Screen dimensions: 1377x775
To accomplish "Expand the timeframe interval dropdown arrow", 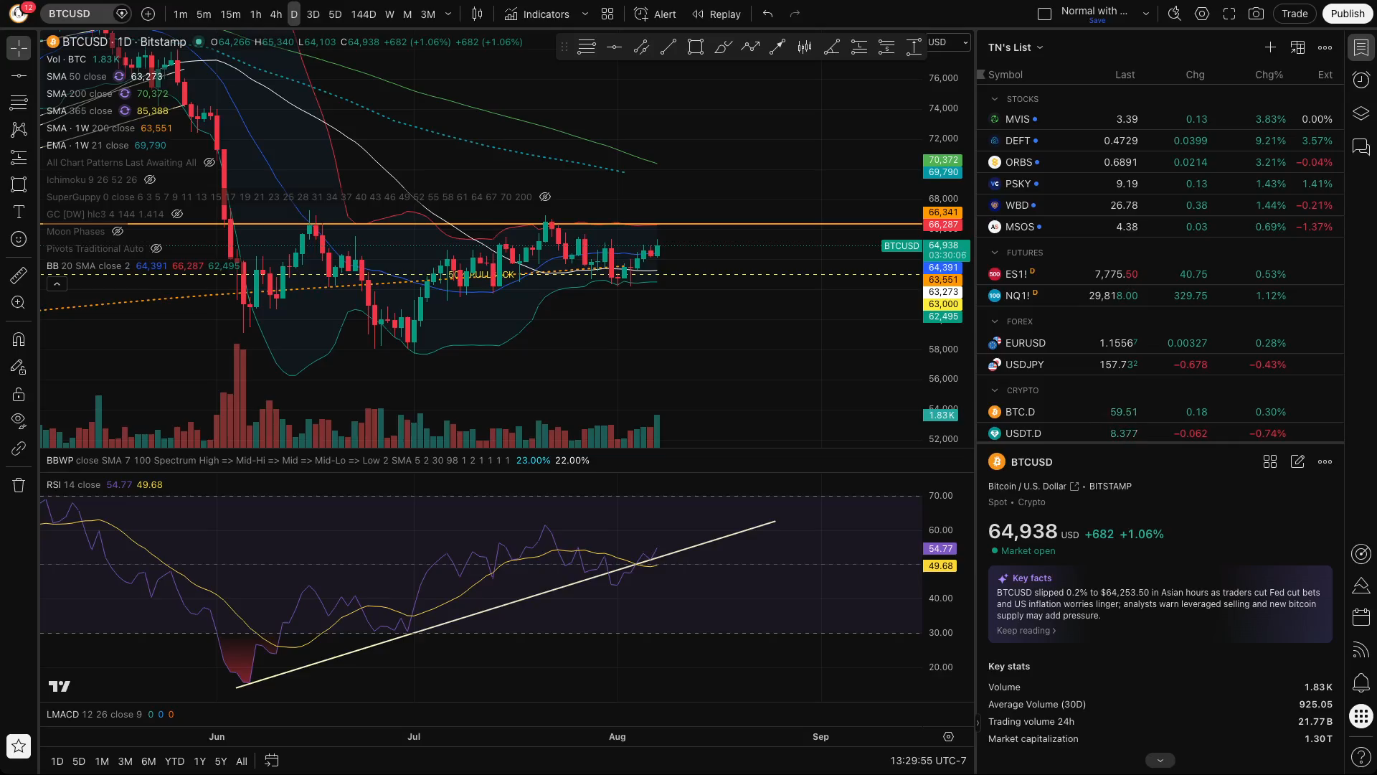I will pyautogui.click(x=448, y=14).
